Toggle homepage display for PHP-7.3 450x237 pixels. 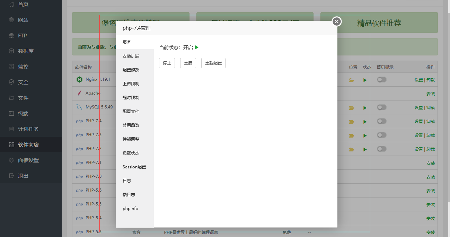382,135
